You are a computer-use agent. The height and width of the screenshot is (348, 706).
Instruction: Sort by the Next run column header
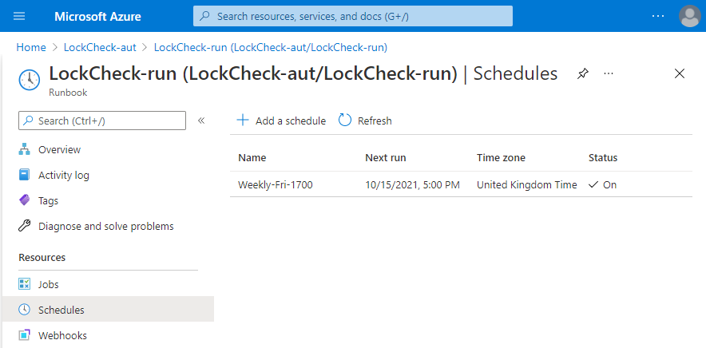click(x=386, y=158)
